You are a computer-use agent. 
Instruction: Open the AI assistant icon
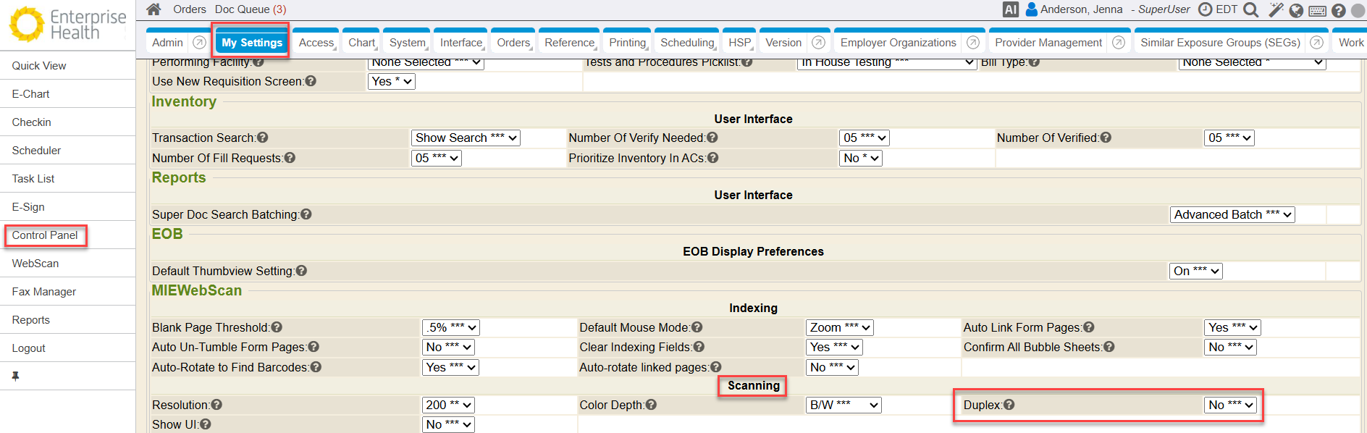click(1010, 9)
